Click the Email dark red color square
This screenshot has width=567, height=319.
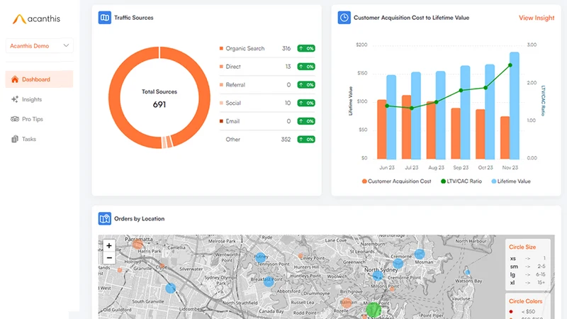[221, 121]
